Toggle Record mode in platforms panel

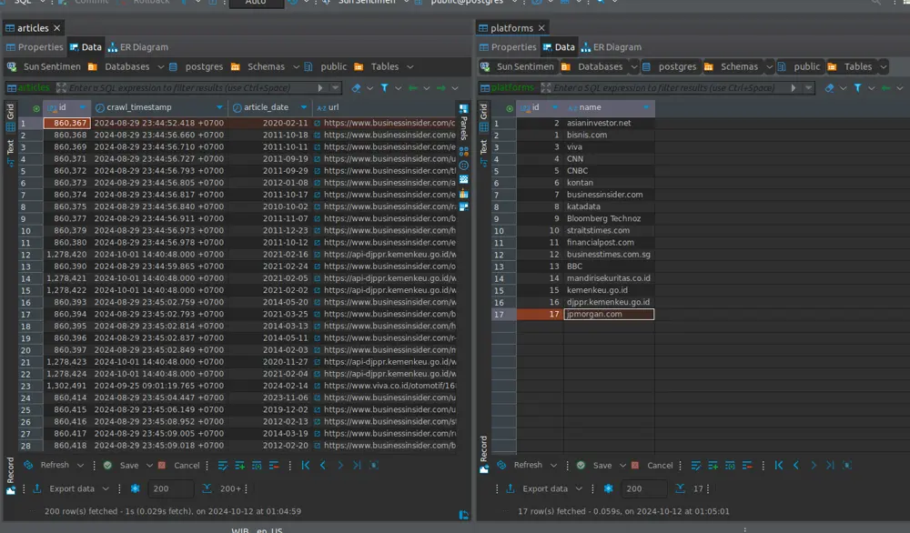pos(483,455)
